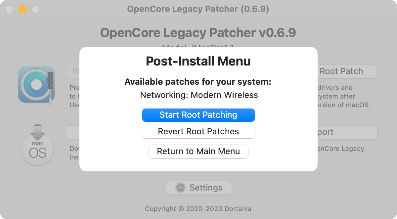
Task: Select Revert Root Patches
Action: [198, 131]
